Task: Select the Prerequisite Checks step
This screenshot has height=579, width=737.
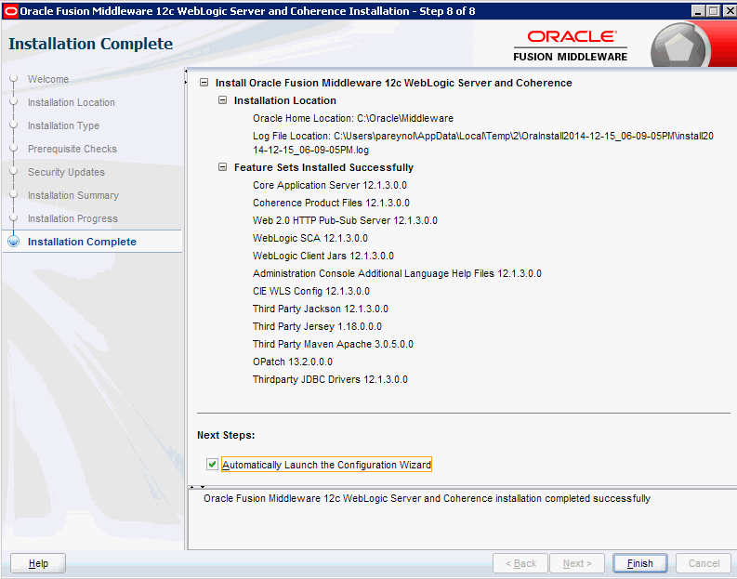Action: pos(72,149)
